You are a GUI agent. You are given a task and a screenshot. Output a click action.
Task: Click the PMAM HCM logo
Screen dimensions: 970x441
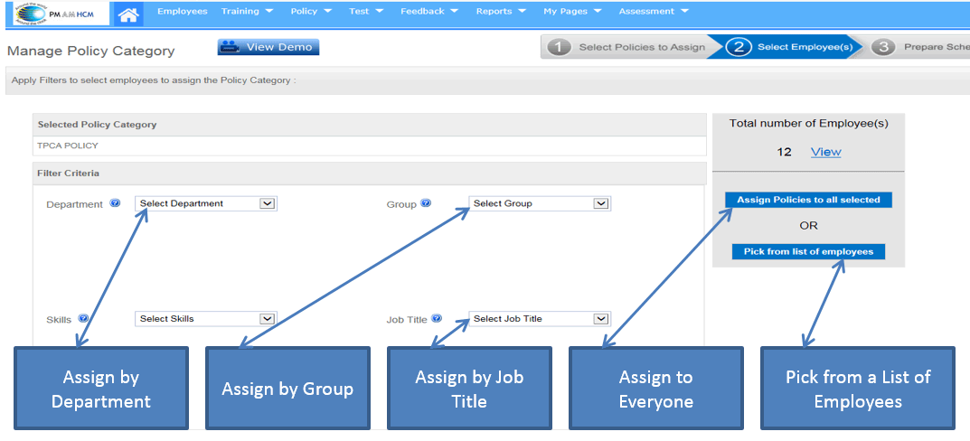point(54,13)
